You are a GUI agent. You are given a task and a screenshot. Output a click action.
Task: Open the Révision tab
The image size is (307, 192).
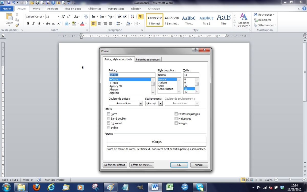[136, 9]
